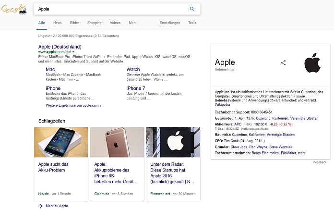Open the Bilder tab

(74, 23)
